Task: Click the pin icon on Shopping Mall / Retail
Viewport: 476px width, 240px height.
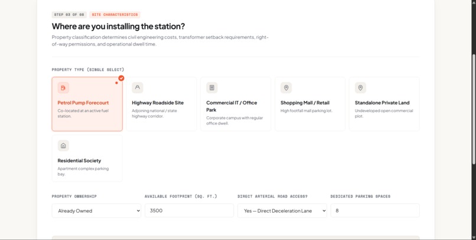Action: [286, 88]
